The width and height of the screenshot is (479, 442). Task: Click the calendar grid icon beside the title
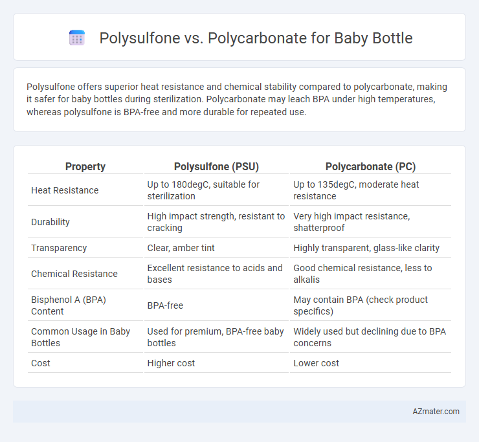pyautogui.click(x=77, y=38)
